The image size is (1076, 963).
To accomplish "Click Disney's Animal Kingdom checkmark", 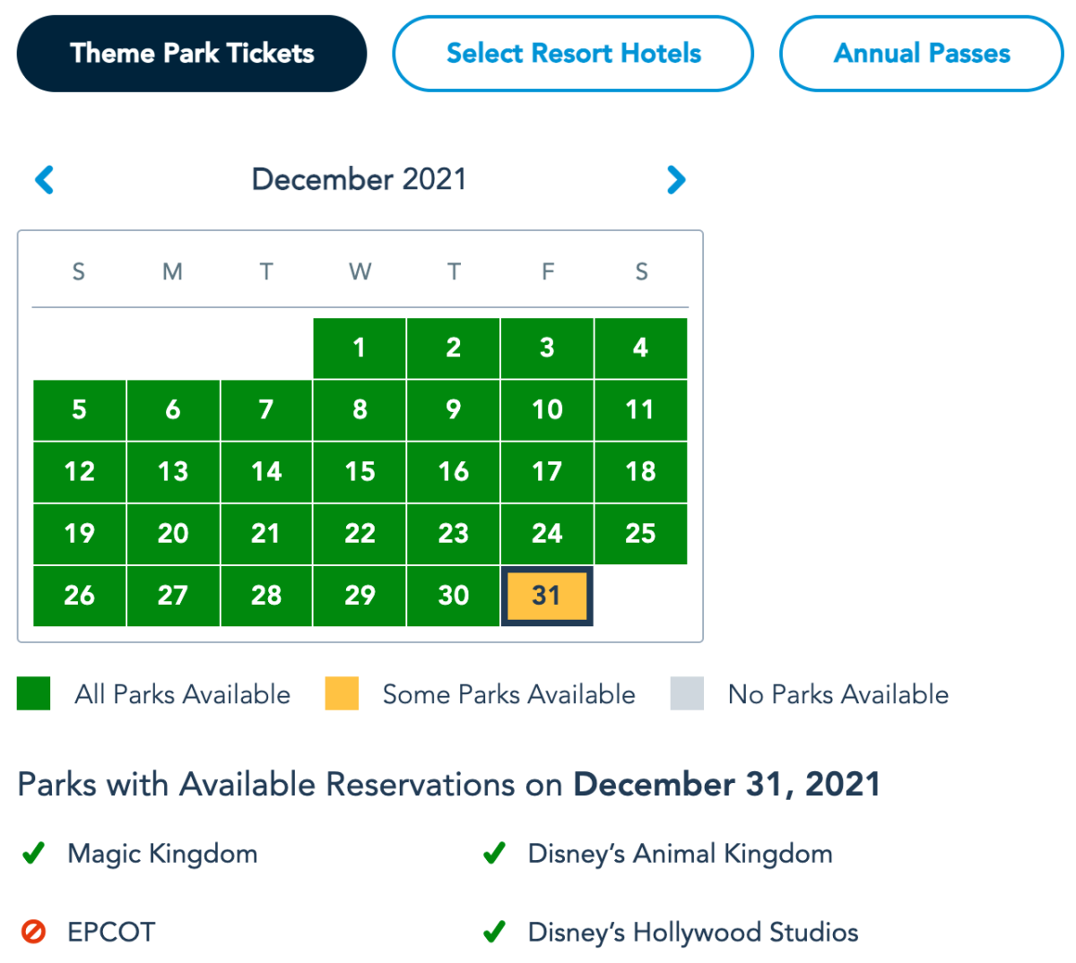I will click(493, 854).
